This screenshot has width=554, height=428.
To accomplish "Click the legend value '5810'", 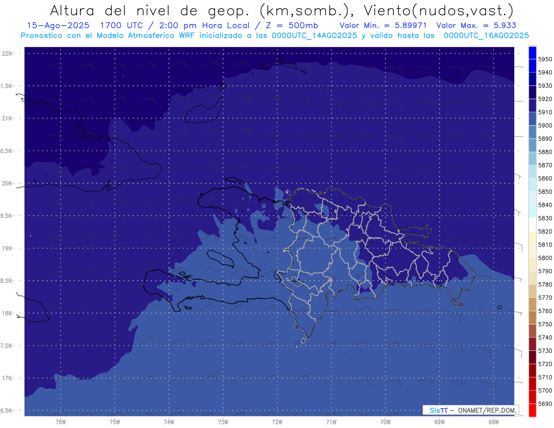I will pos(545,245).
